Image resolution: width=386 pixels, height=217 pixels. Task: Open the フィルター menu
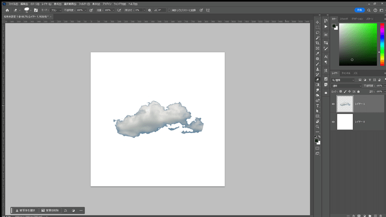84,4
